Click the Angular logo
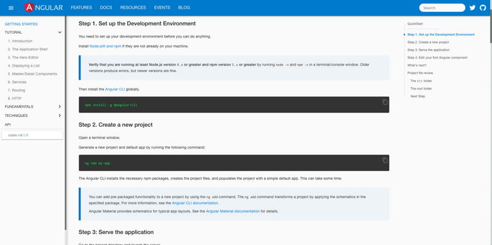Image resolution: width=492 pixels, height=245 pixels. tap(44, 7)
